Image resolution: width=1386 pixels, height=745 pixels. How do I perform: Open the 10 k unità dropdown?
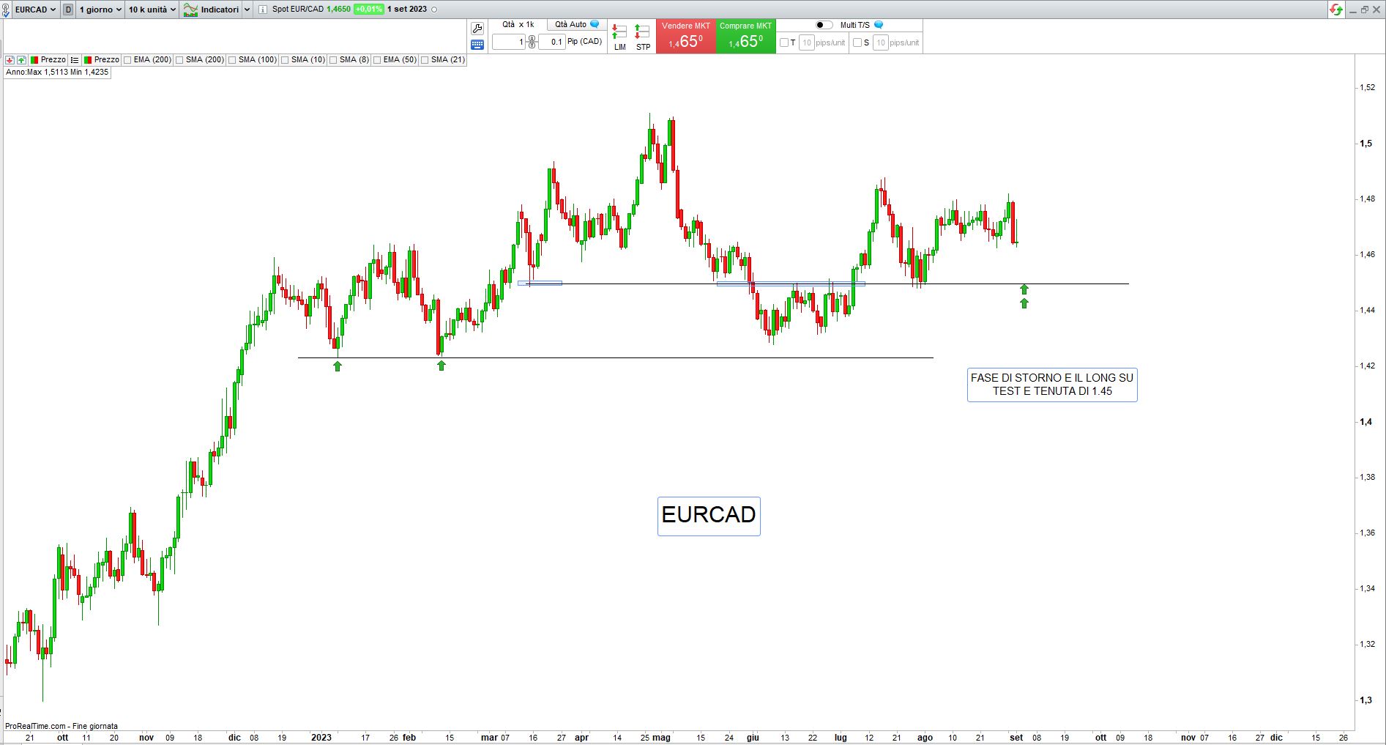tap(152, 10)
